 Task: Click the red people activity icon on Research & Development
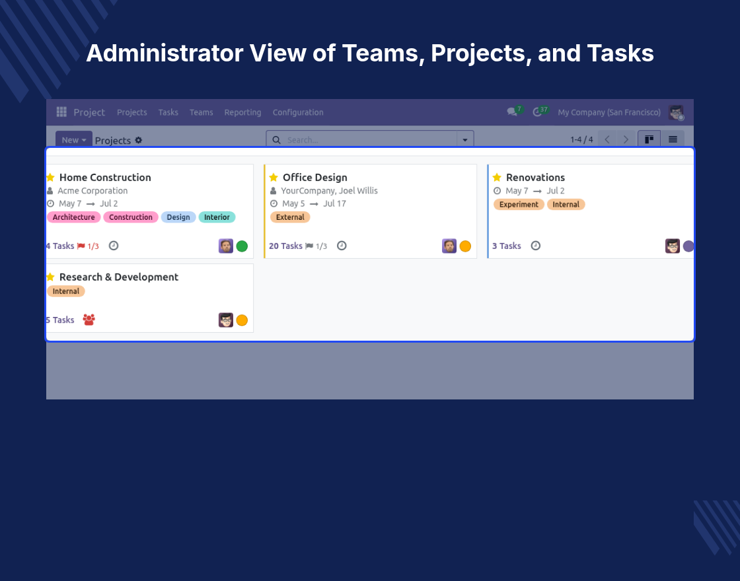coord(89,320)
